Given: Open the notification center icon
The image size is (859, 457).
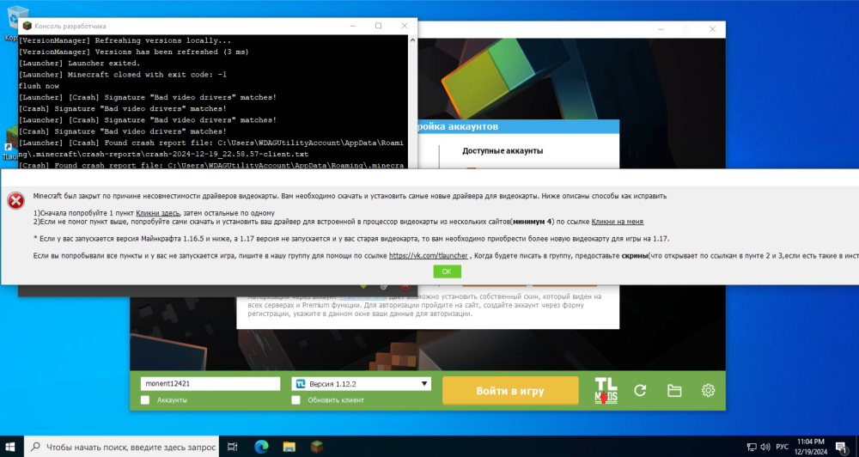Looking at the screenshot, I should [842, 447].
